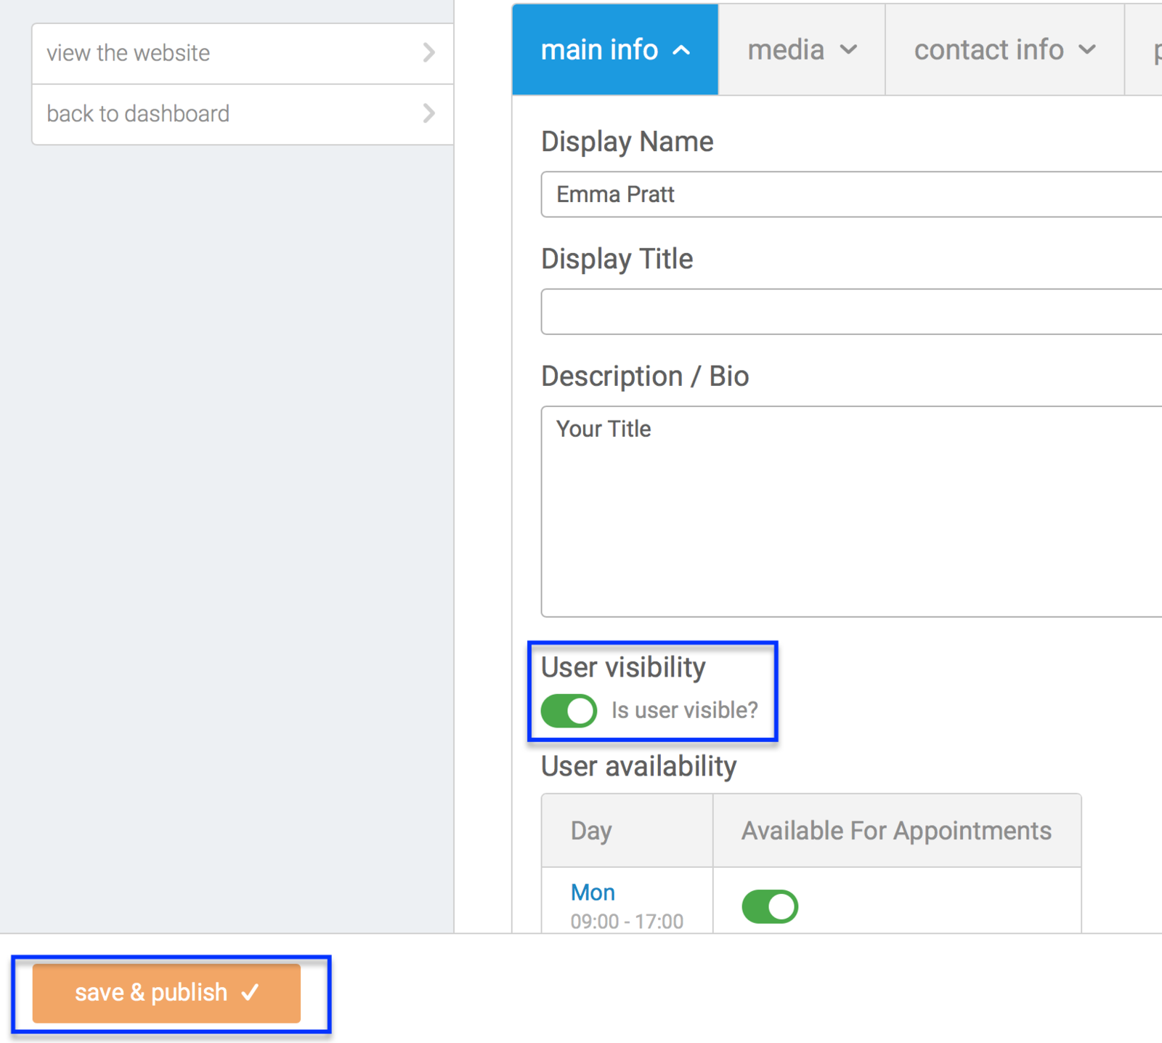
Task: Open the Mon day link
Action: [593, 892]
